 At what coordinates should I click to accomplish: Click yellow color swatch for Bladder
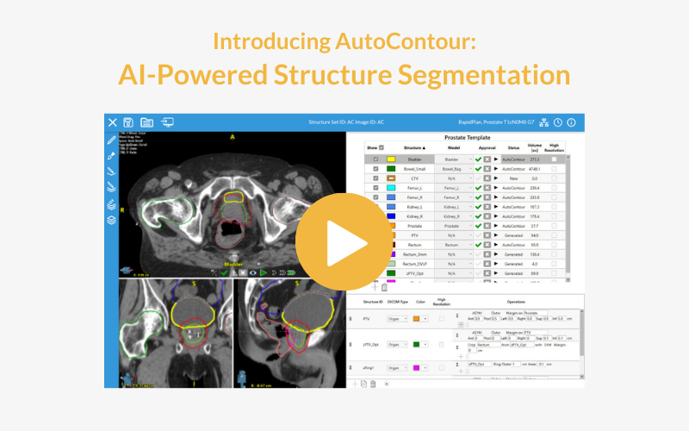391,159
